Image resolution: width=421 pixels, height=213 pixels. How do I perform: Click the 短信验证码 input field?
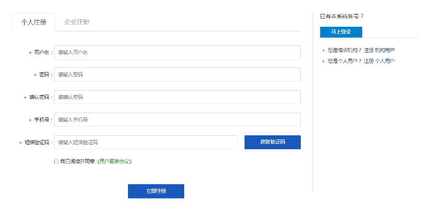145,143
